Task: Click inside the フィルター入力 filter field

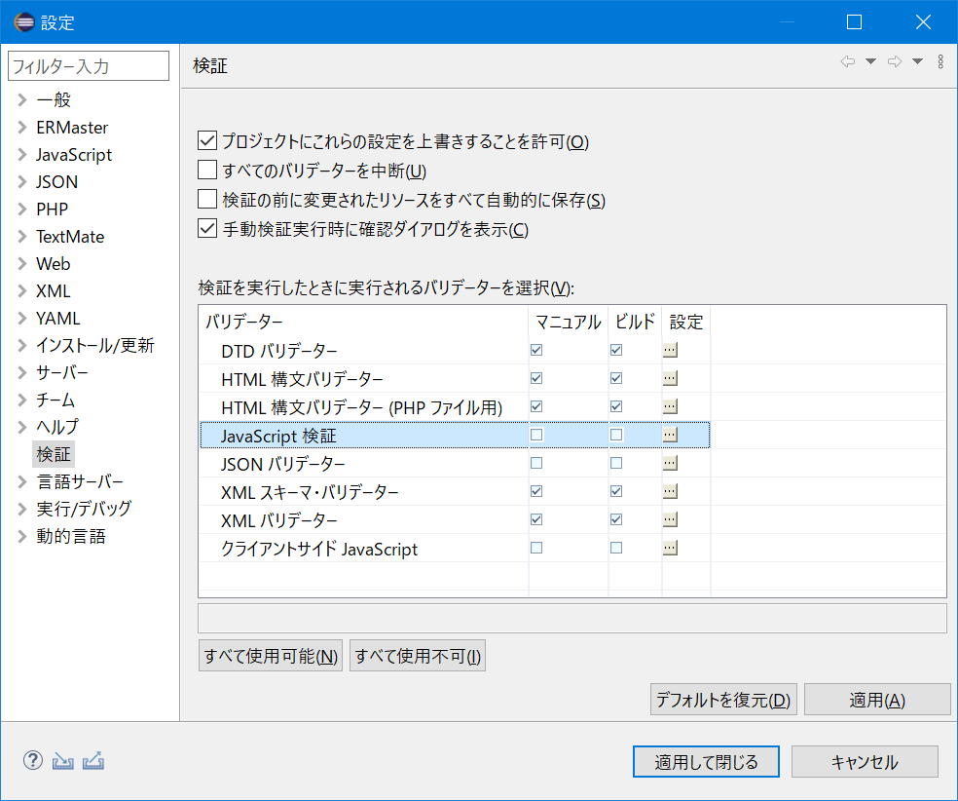Action: pyautogui.click(x=88, y=65)
